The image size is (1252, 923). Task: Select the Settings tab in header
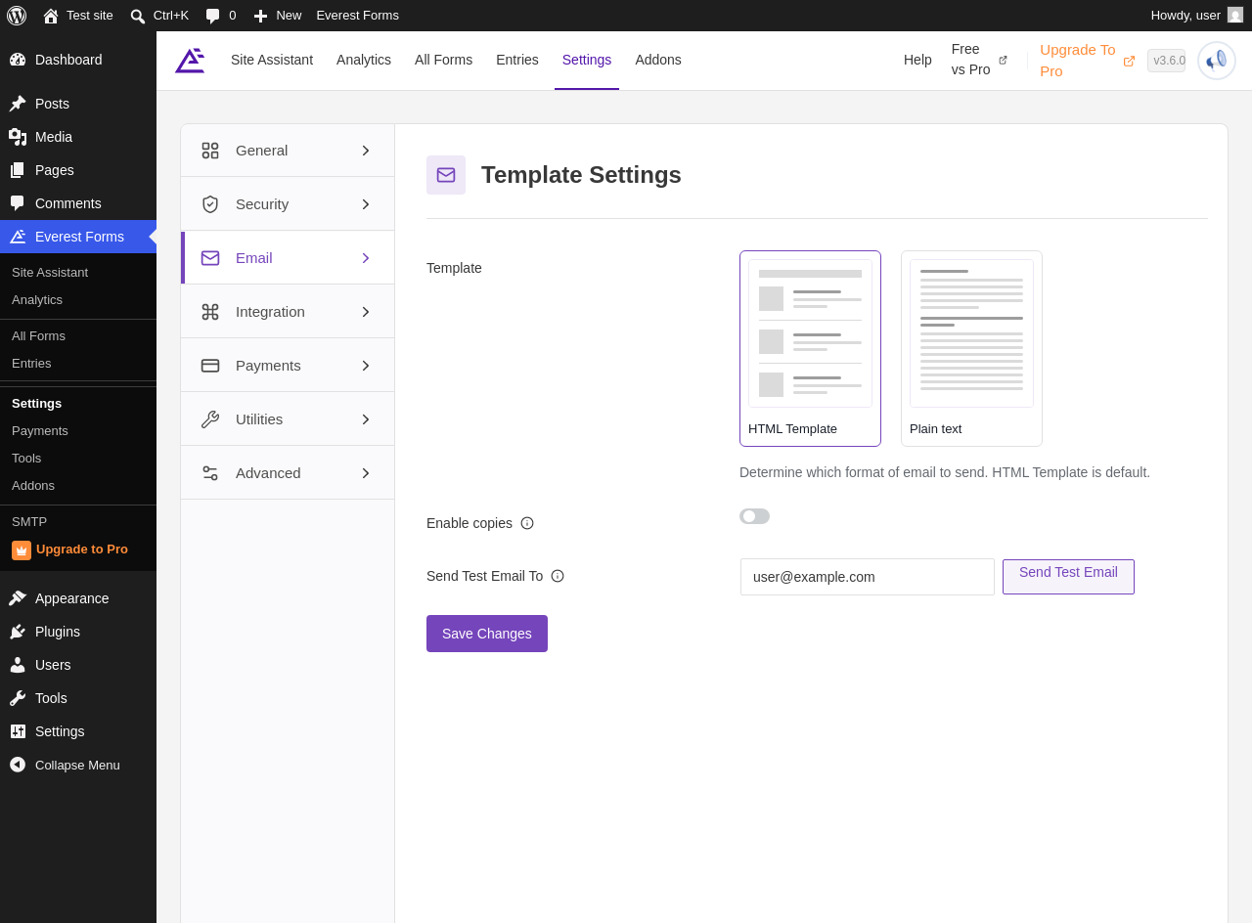tap(587, 60)
